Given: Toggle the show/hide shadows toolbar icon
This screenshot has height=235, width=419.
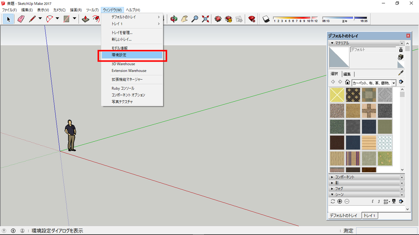Looking at the screenshot, I should tap(266, 19).
